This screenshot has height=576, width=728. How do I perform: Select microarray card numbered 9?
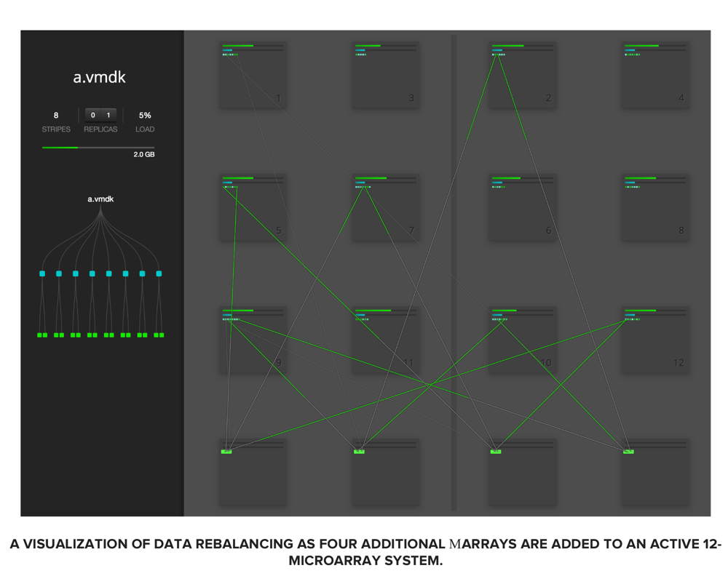click(x=253, y=340)
